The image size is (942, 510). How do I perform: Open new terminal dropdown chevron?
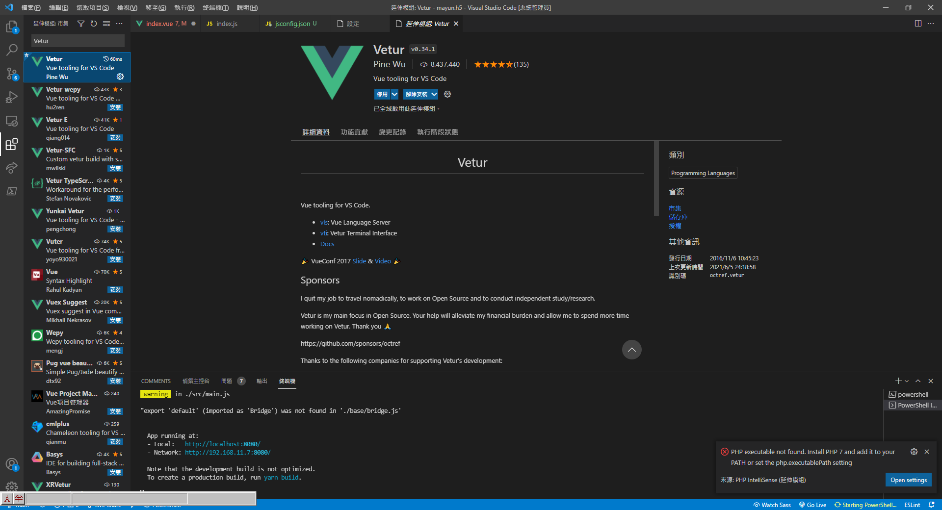pyautogui.click(x=907, y=381)
